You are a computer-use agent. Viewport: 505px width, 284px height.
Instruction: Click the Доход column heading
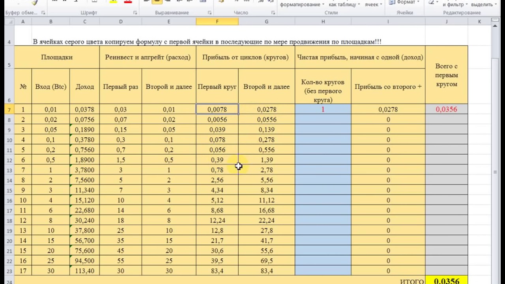click(84, 87)
